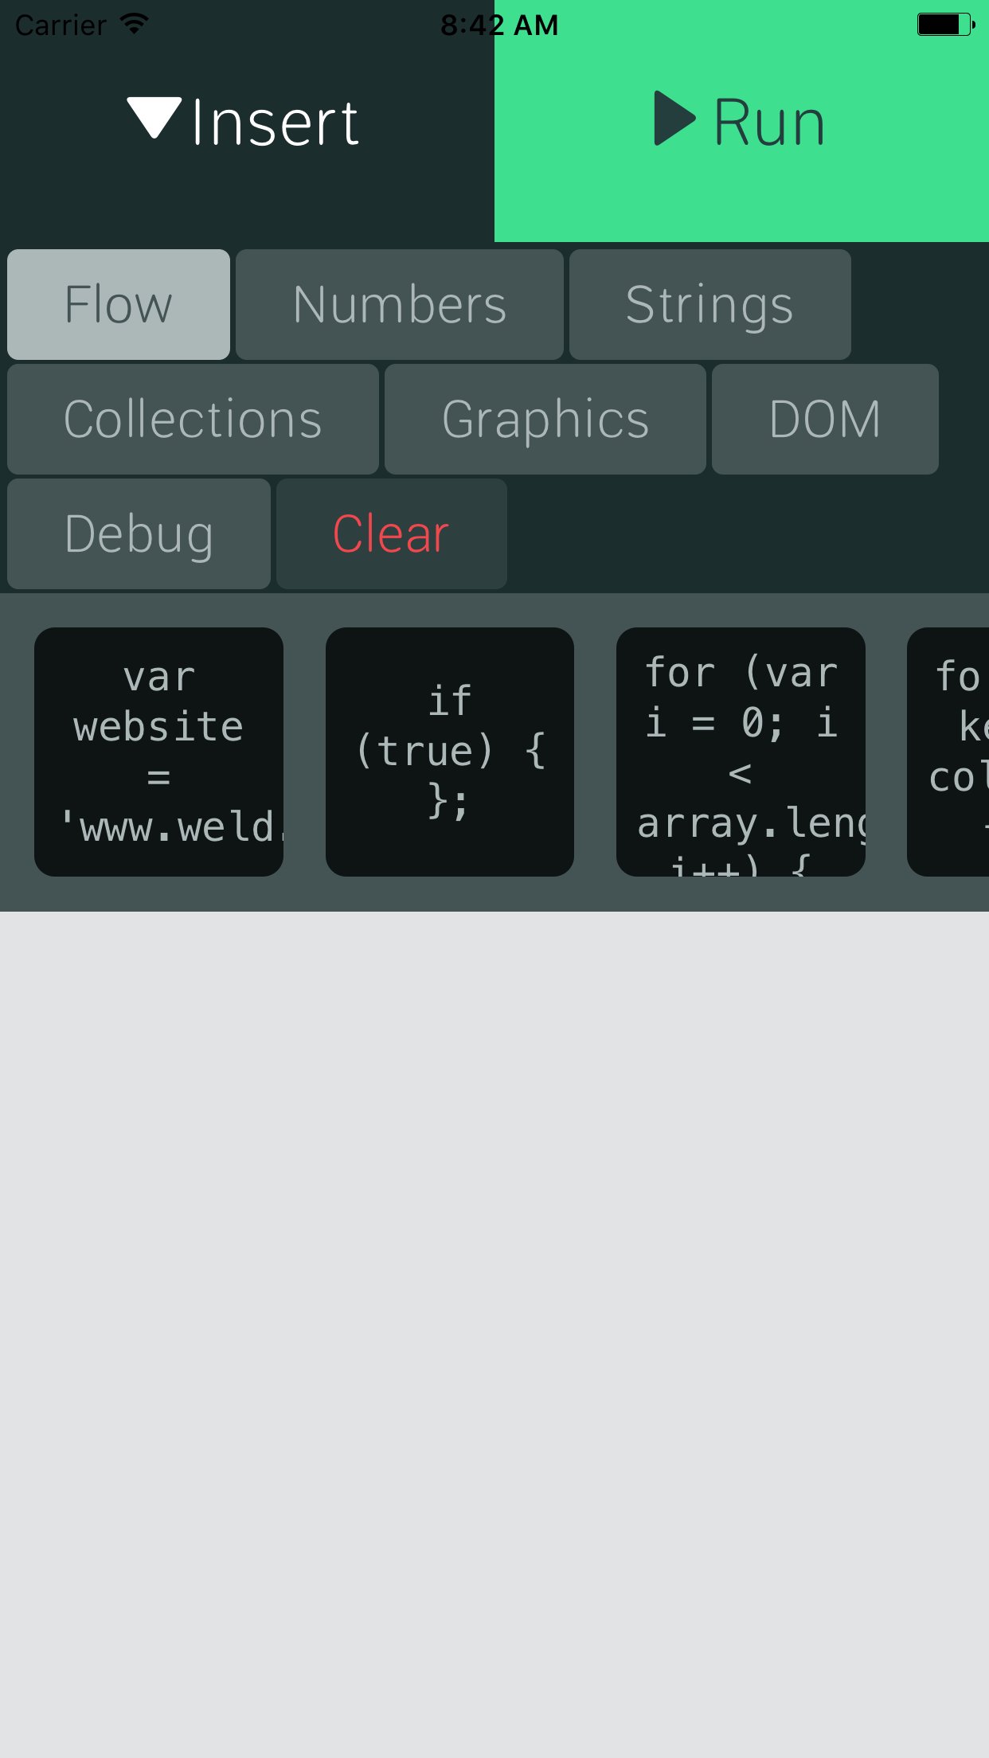Switch to Debug snippets
Viewport: 989px width, 1758px height.
139,533
